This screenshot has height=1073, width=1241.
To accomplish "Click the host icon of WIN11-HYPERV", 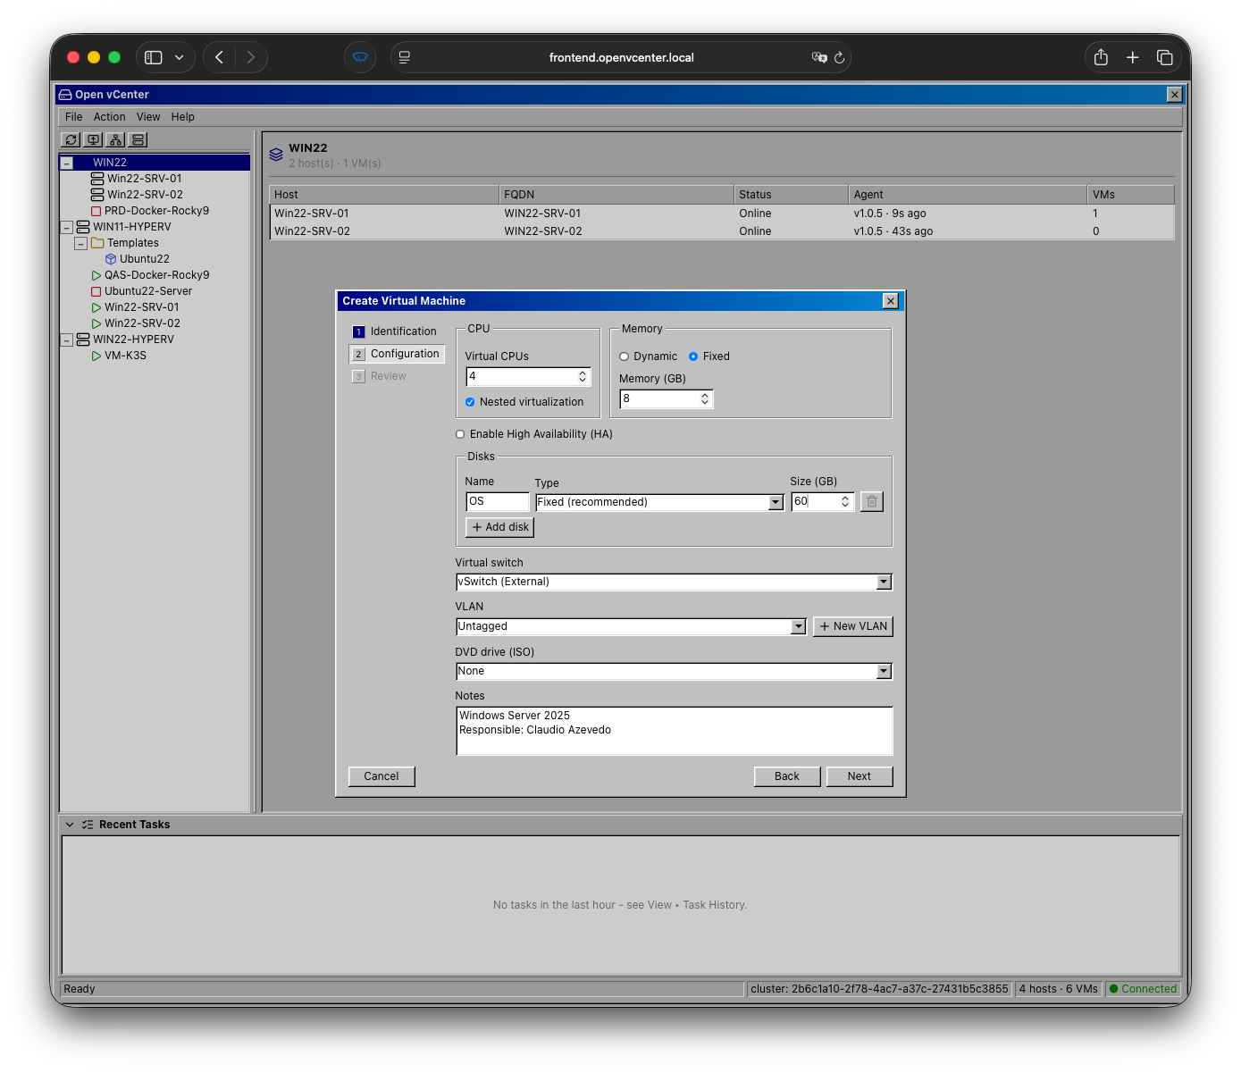I will click(83, 227).
